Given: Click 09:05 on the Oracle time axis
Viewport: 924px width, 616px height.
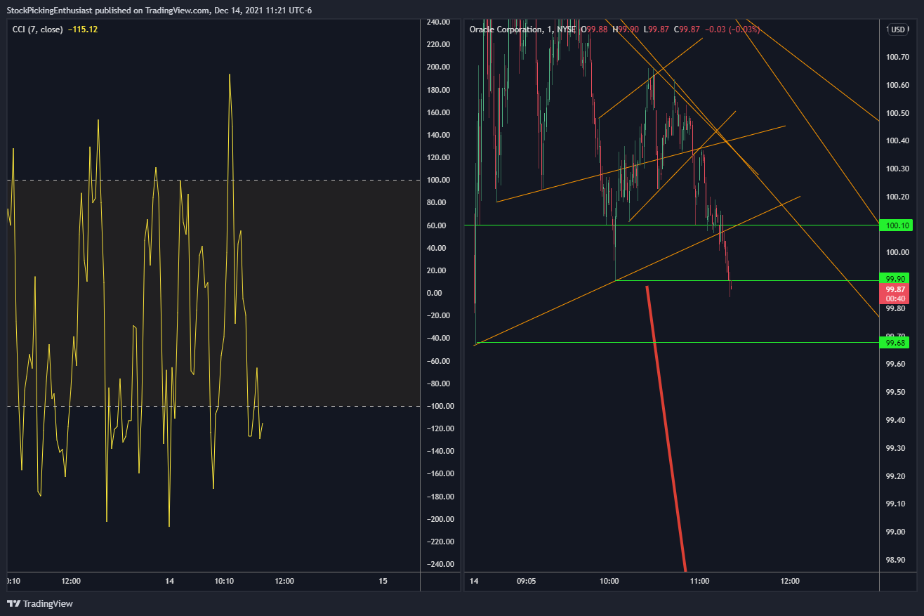Looking at the screenshot, I should click(526, 581).
